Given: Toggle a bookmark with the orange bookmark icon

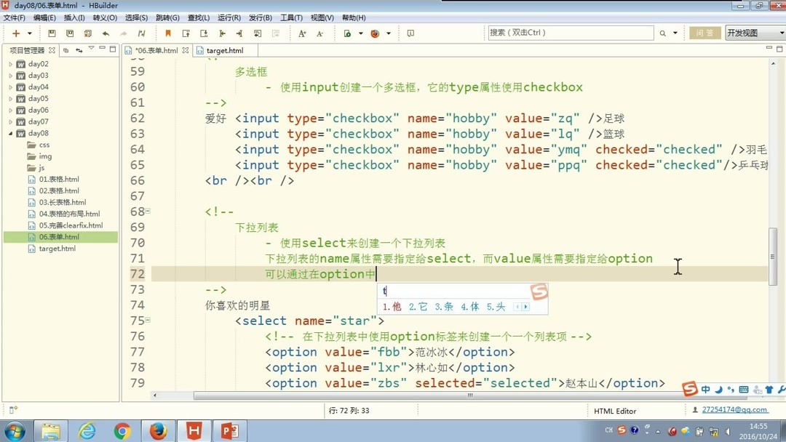Looking at the screenshot, I should [x=167, y=33].
